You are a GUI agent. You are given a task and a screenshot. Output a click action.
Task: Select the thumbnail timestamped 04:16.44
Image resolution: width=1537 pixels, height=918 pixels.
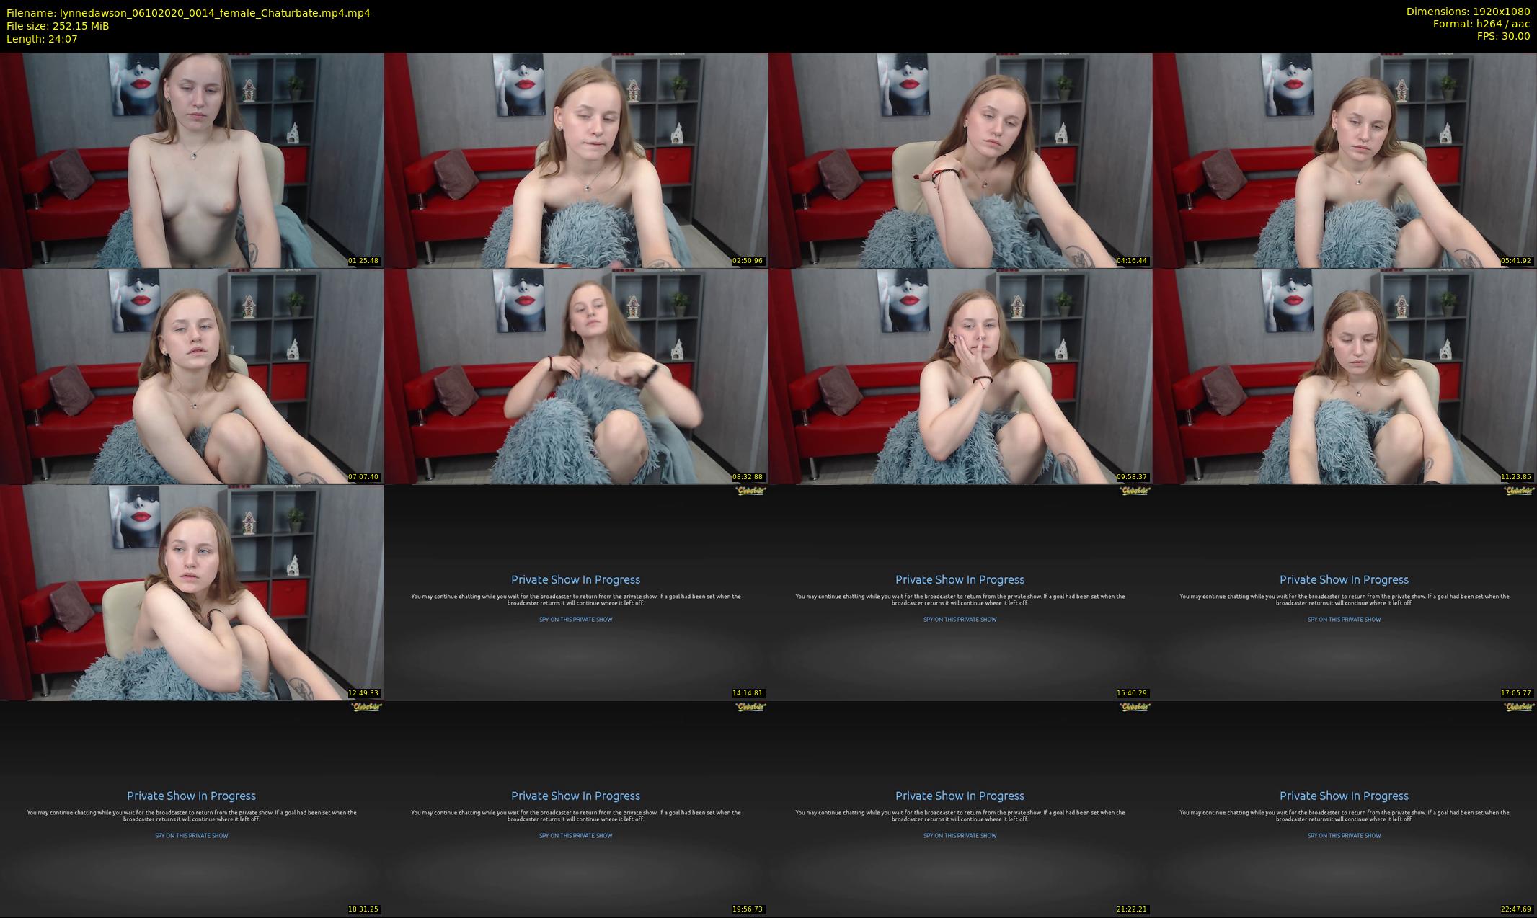pos(960,160)
